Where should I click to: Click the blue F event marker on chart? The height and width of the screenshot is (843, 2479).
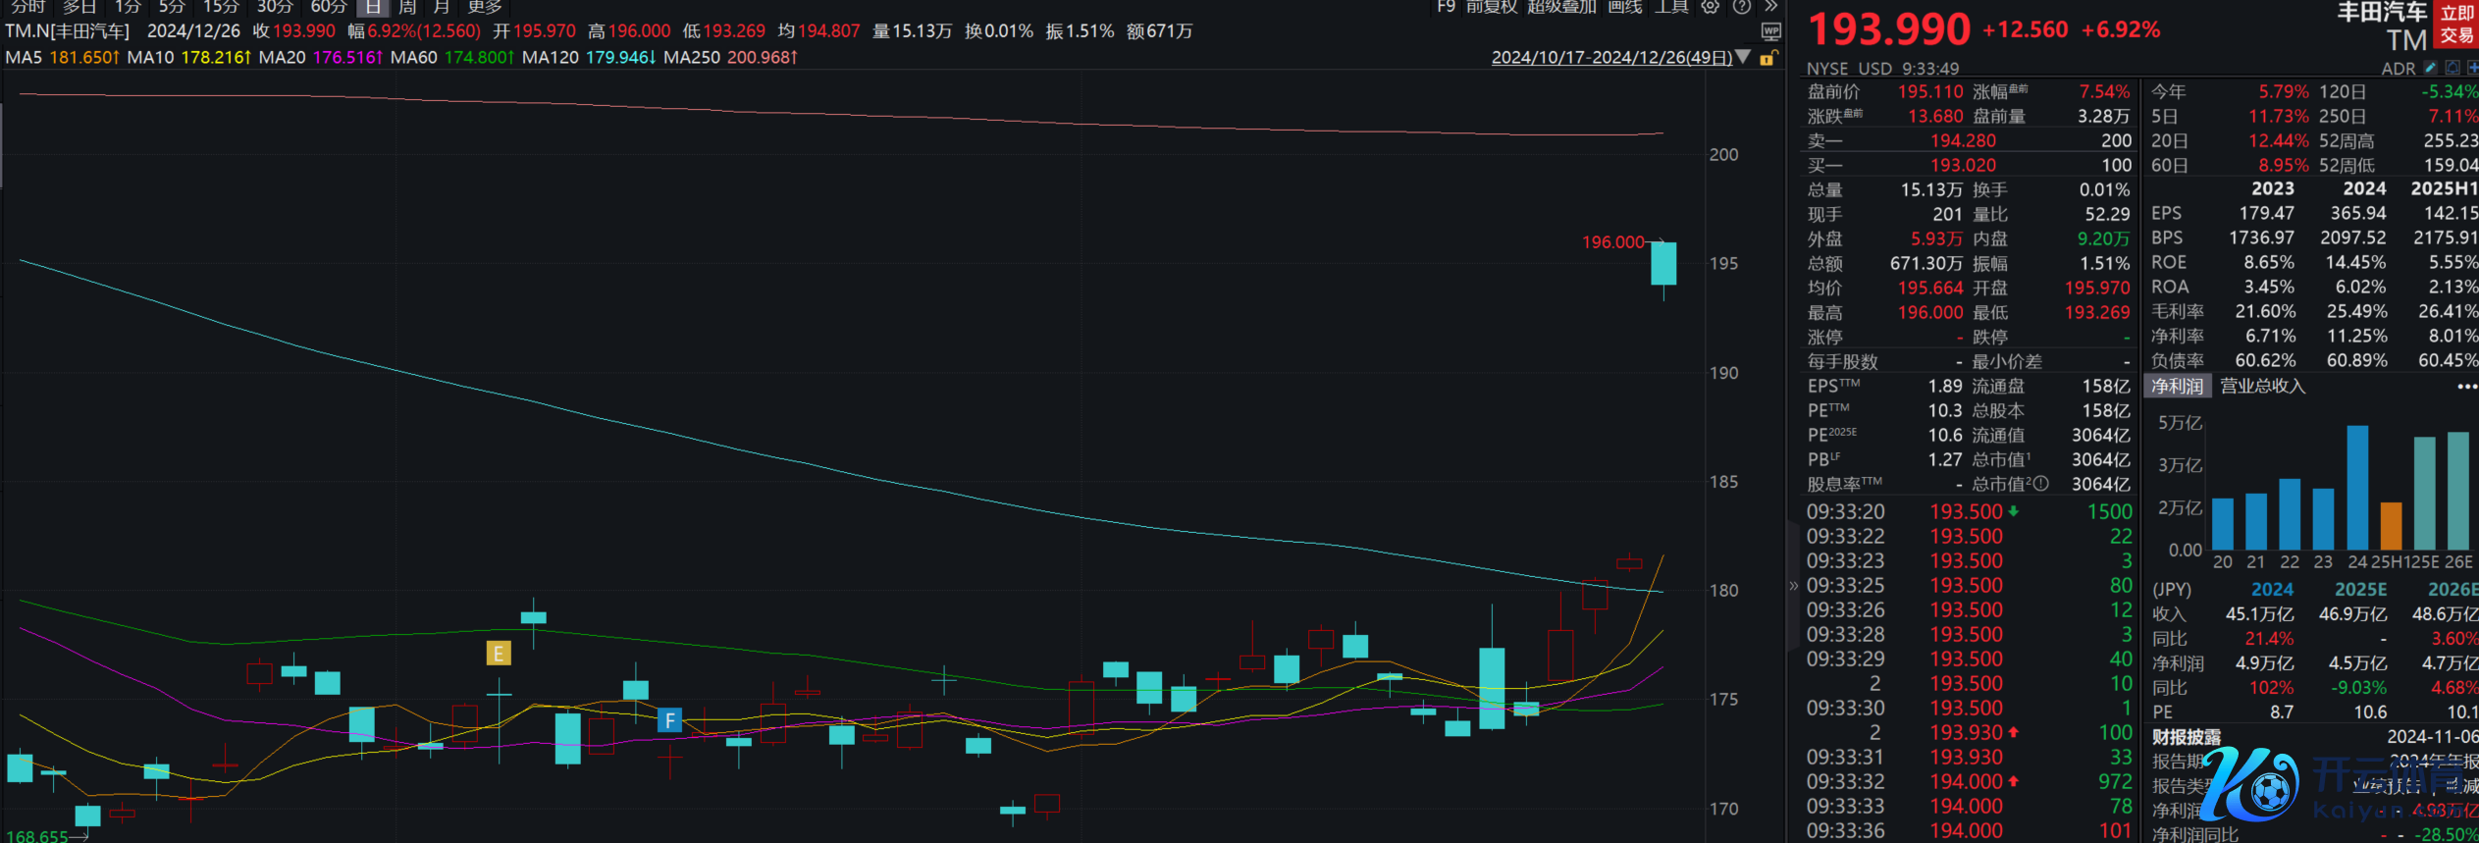click(669, 721)
